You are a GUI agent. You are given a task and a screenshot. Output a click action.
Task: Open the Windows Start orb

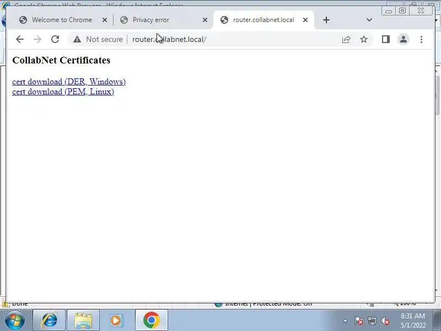tap(14, 320)
